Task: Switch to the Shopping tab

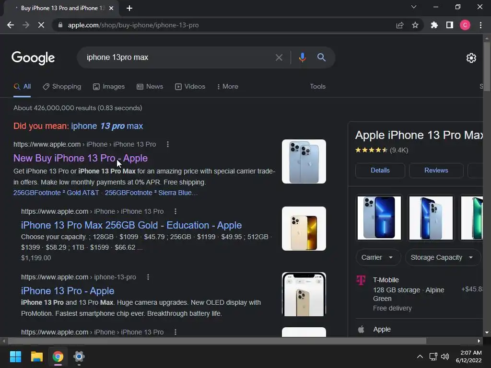Action: [x=62, y=87]
